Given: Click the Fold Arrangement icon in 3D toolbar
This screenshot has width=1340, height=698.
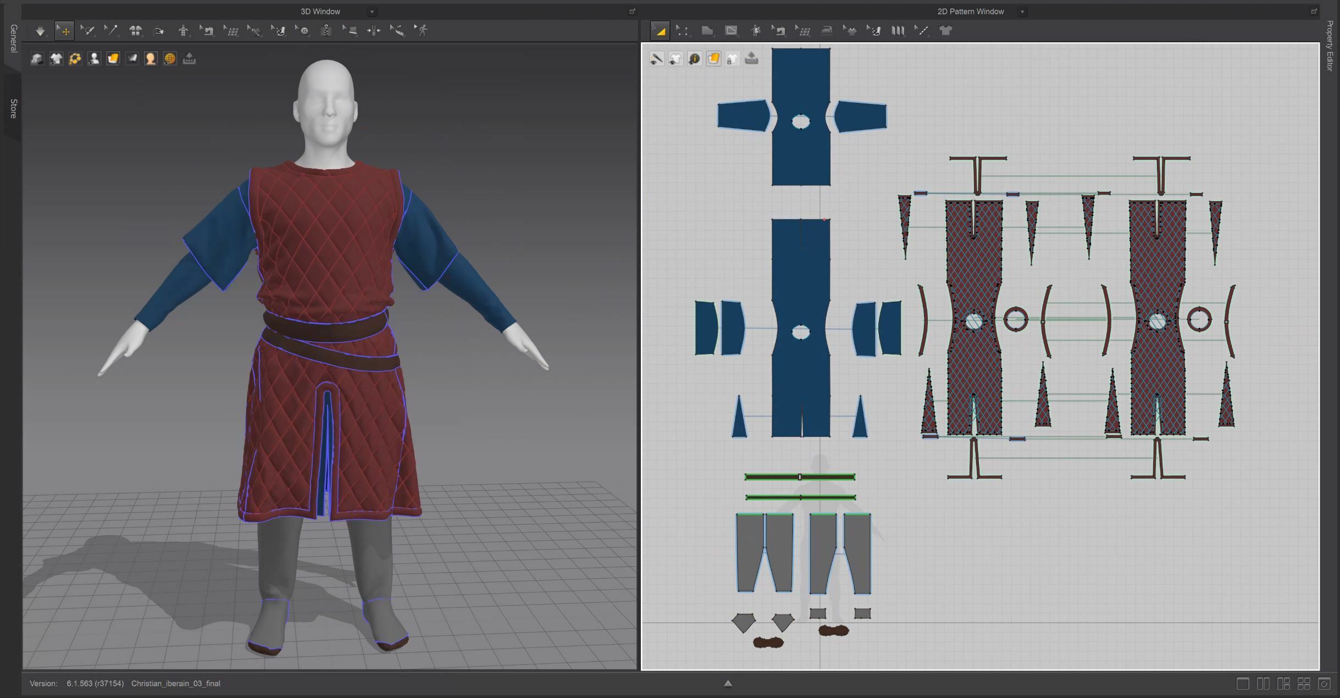Looking at the screenshot, I should pos(159,31).
